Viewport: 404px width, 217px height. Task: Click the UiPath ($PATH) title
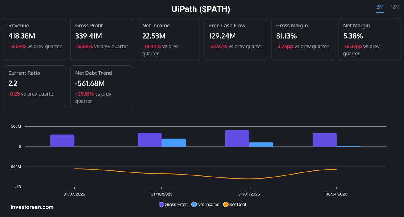click(201, 9)
